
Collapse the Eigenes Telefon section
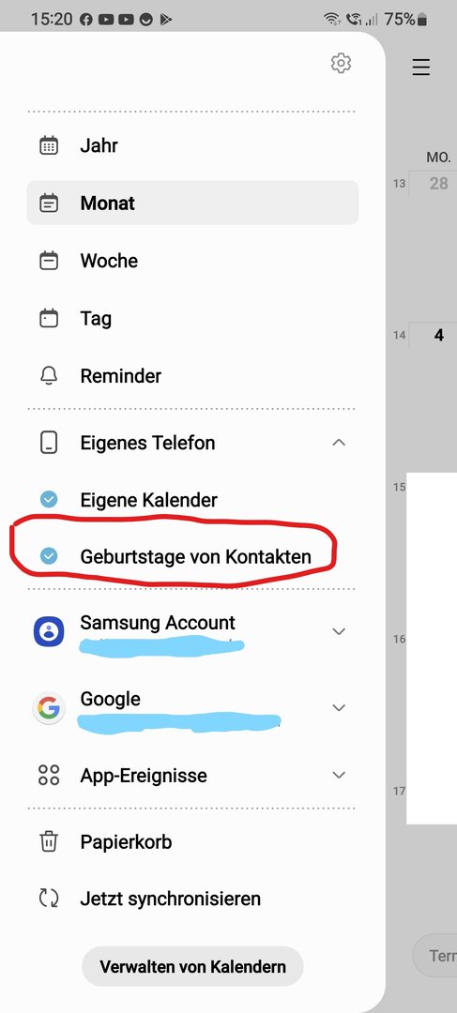tap(339, 443)
